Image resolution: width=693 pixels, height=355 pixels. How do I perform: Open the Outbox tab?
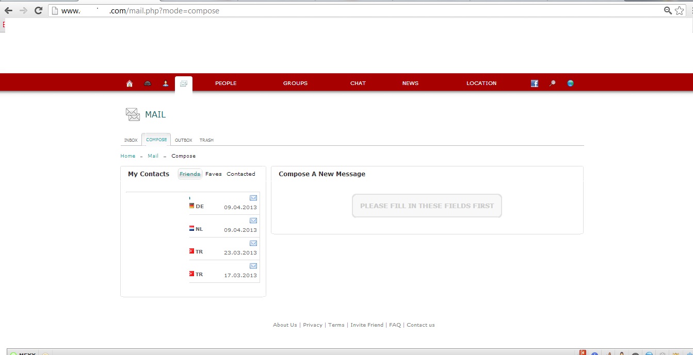183,140
